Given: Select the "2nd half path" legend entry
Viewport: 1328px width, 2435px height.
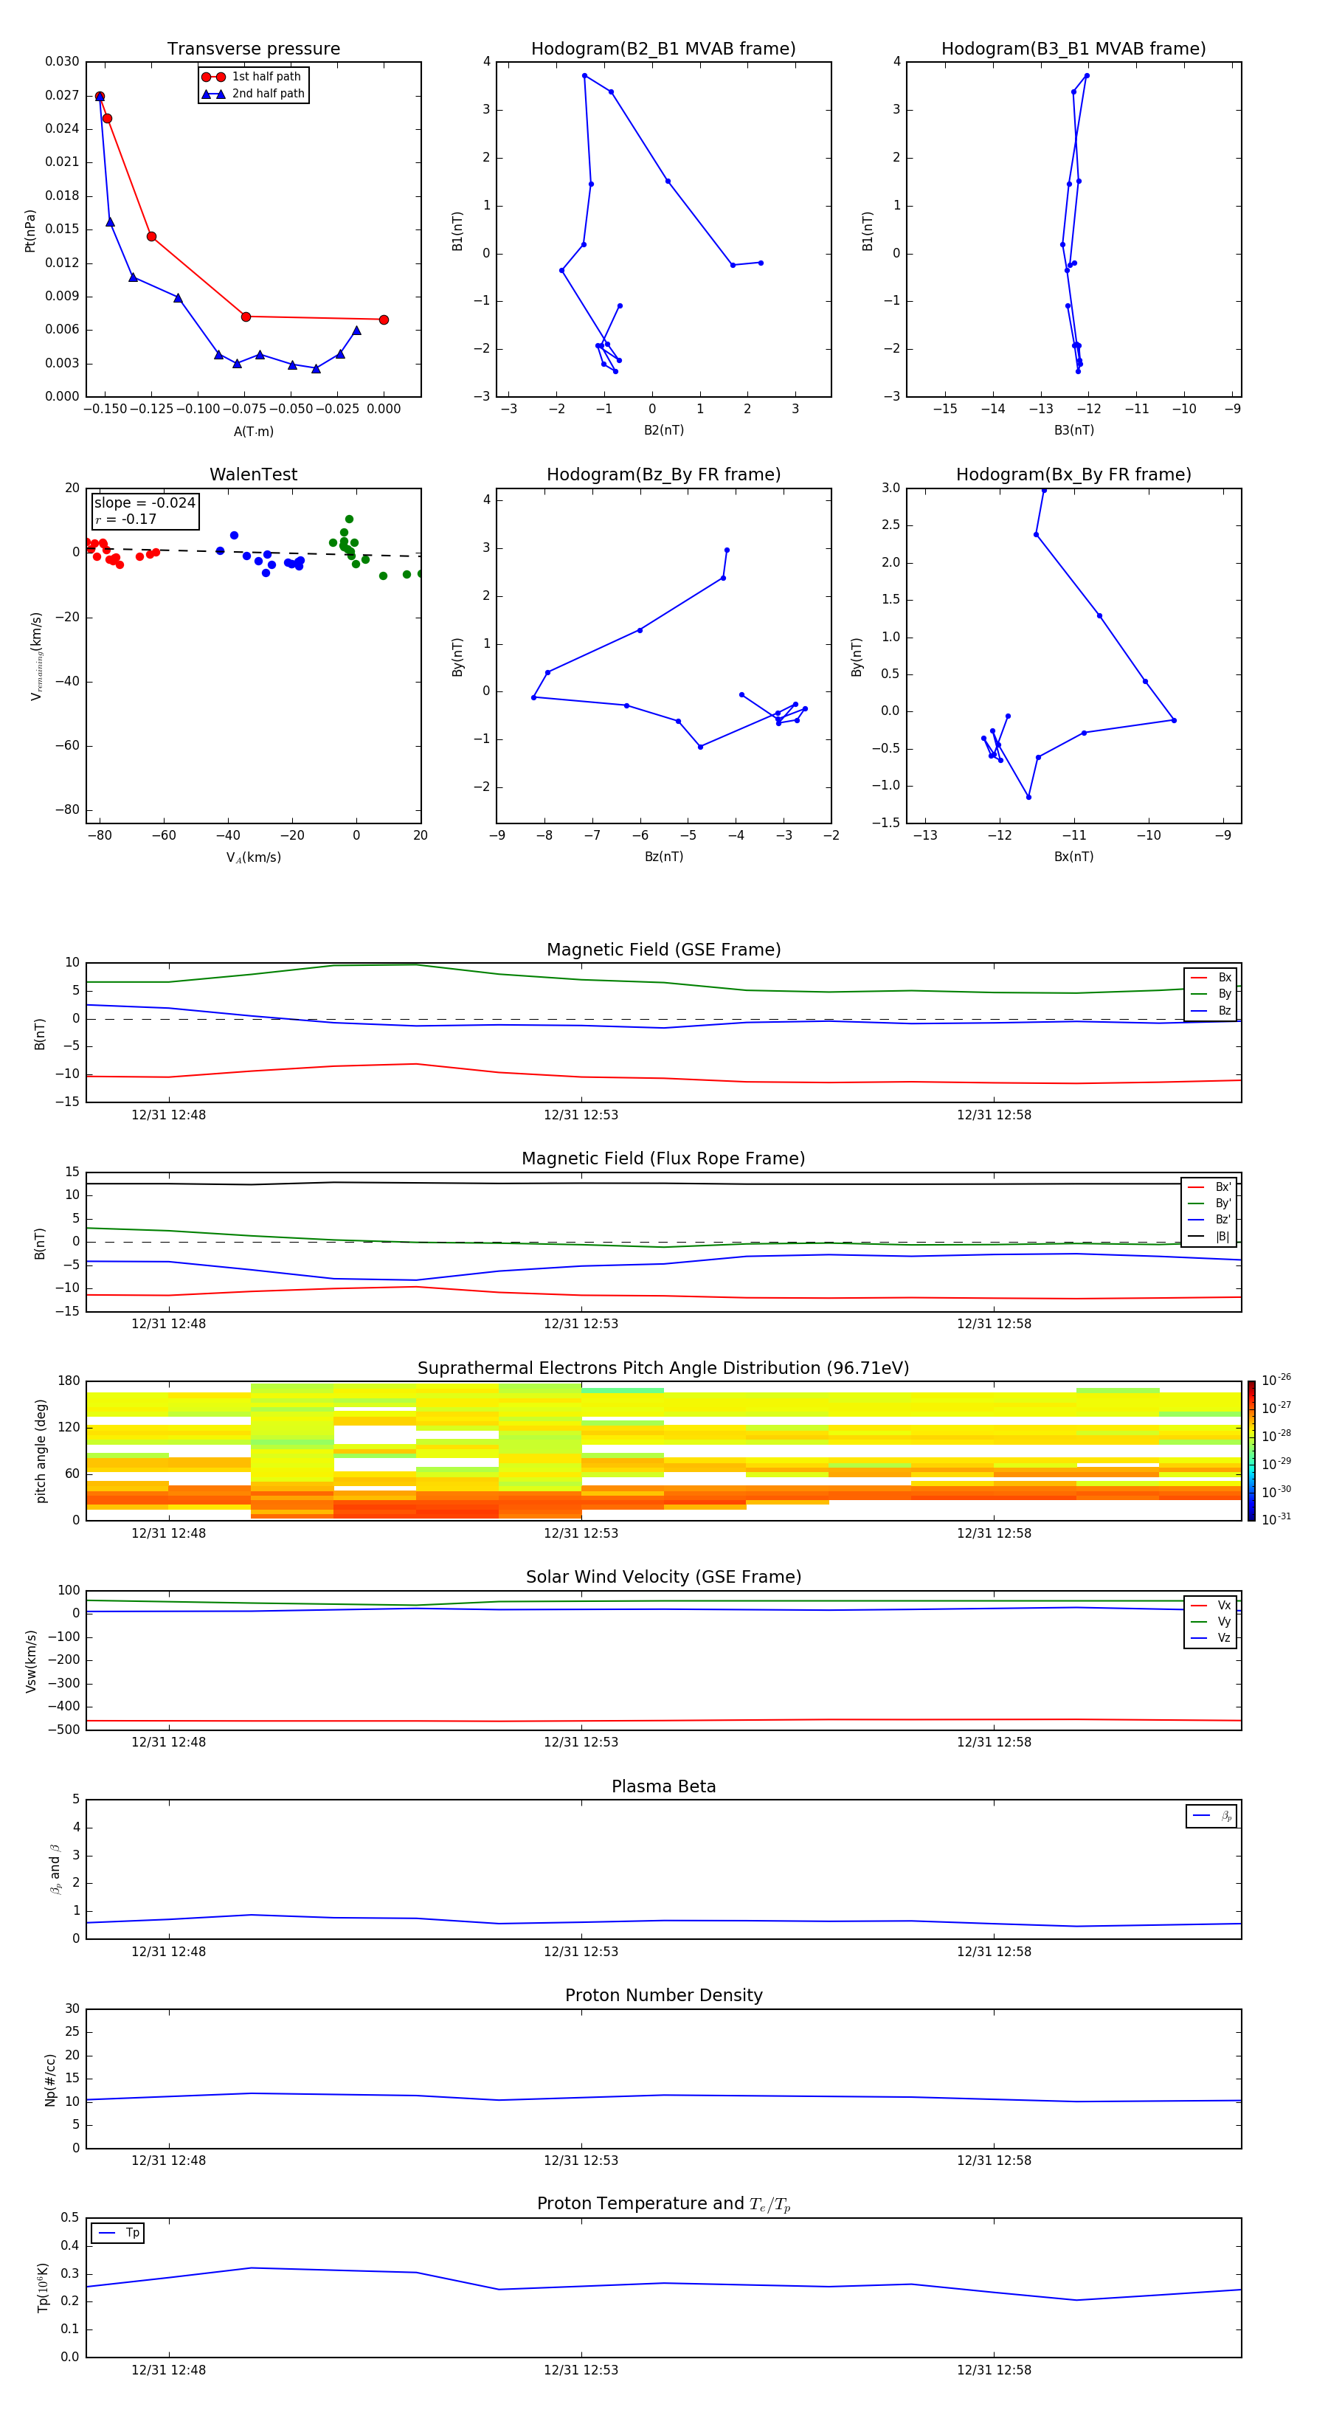Looking at the screenshot, I should [253, 94].
